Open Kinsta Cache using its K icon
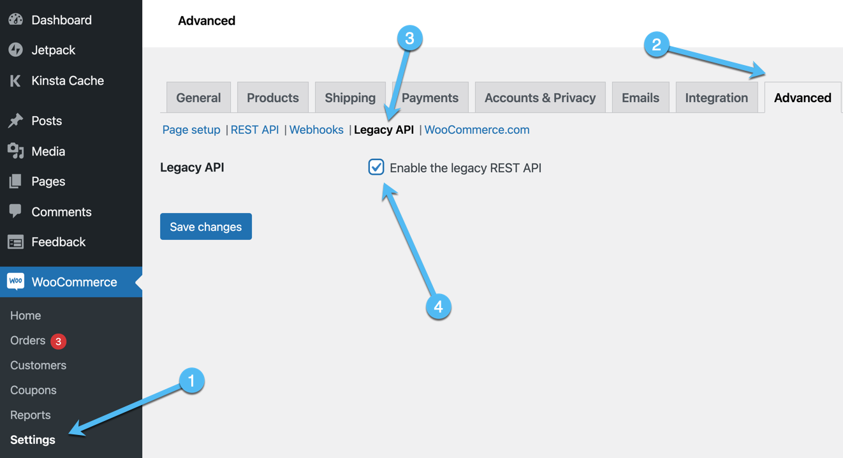 click(x=15, y=80)
